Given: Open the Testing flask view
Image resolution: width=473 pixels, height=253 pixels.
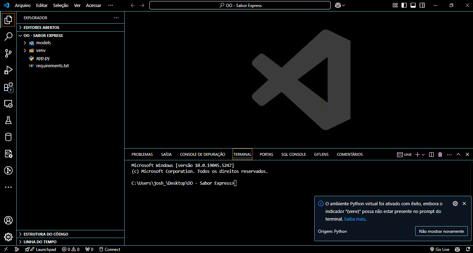Looking at the screenshot, I should [8, 120].
